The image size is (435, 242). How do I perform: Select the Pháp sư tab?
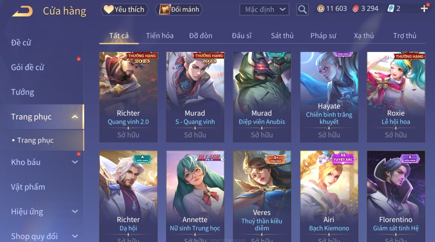tap(323, 36)
